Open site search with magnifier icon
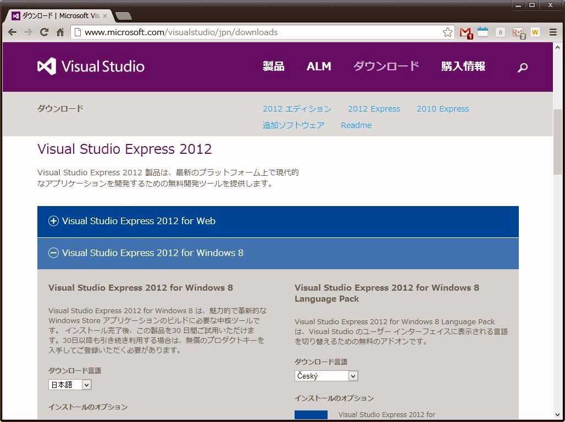 tap(523, 67)
